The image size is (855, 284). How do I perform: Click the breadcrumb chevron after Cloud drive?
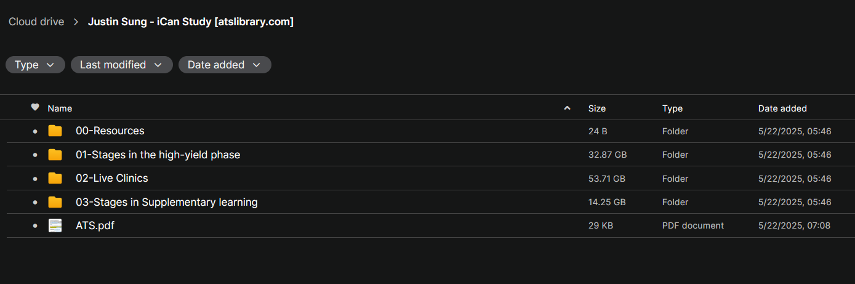click(76, 22)
